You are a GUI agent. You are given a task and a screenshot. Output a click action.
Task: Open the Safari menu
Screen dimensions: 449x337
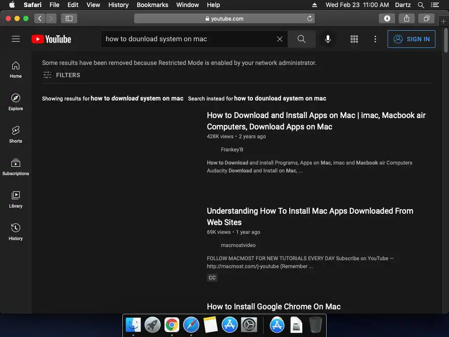tap(32, 5)
